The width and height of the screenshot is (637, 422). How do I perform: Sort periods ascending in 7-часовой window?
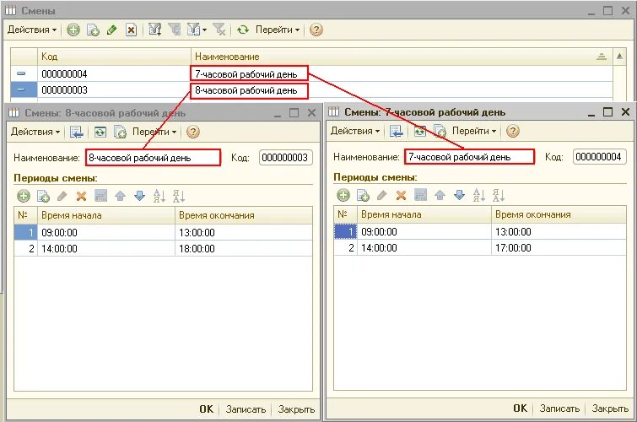pos(479,195)
